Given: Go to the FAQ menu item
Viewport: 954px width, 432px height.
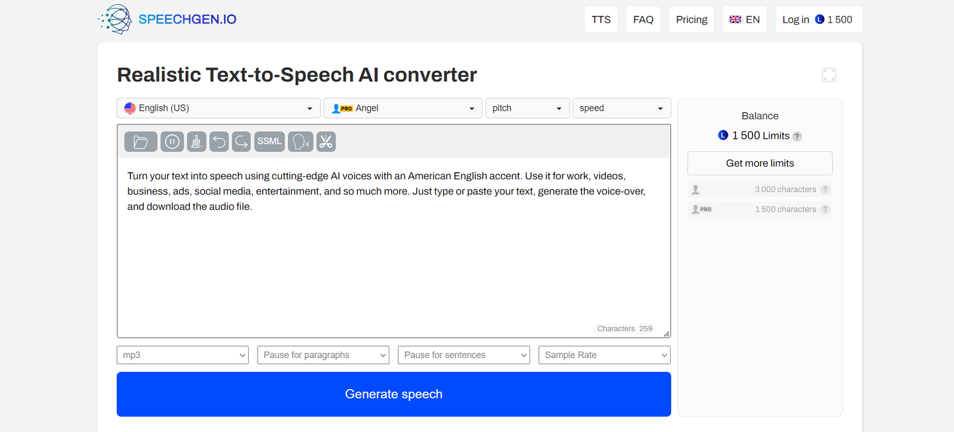Looking at the screenshot, I should click(x=643, y=20).
